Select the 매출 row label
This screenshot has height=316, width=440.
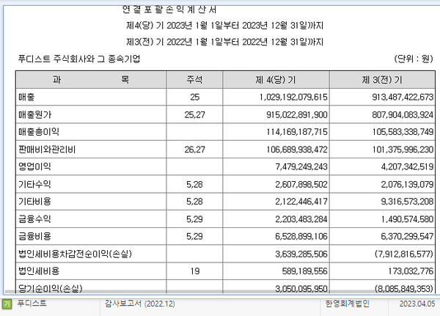[x=26, y=97]
